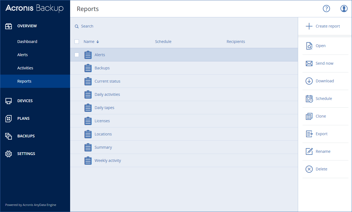Toggle the Name column sort order
352x212 pixels.
click(x=91, y=41)
